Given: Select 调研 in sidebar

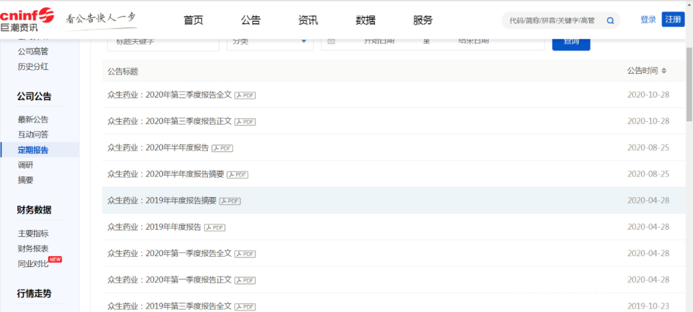Looking at the screenshot, I should coord(26,165).
